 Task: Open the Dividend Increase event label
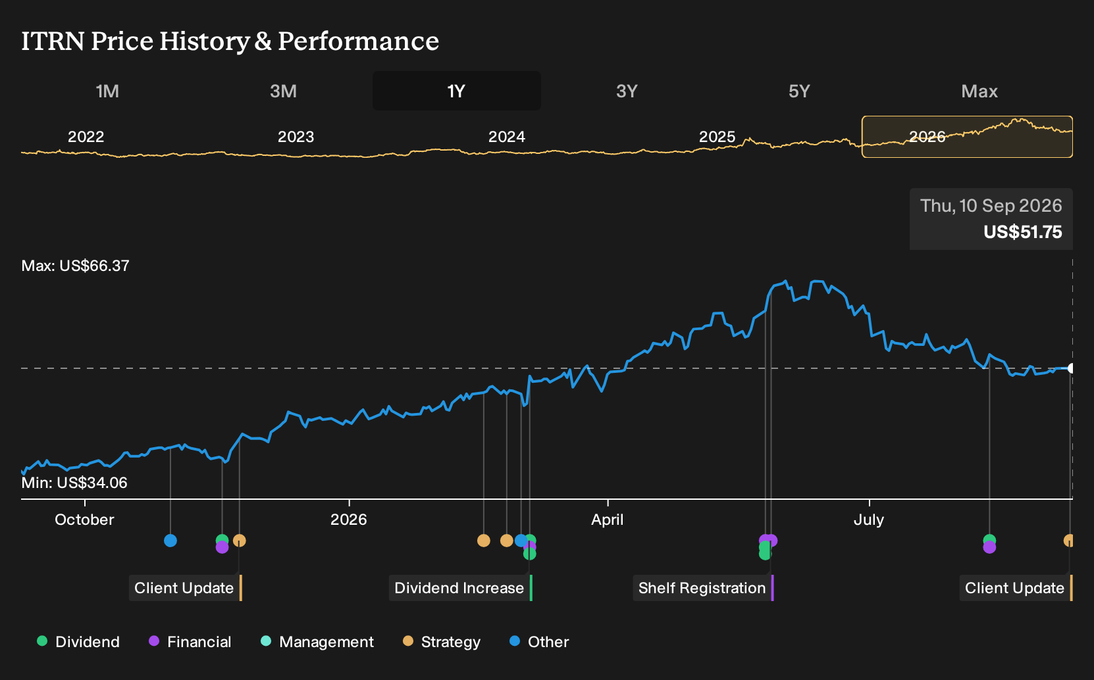(460, 588)
